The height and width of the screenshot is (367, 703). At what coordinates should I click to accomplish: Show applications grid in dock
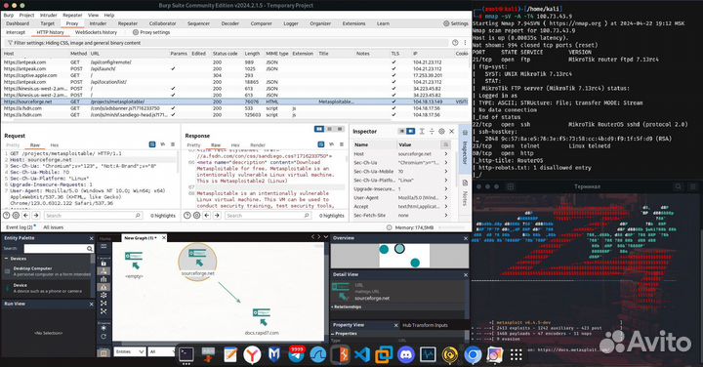(517, 355)
